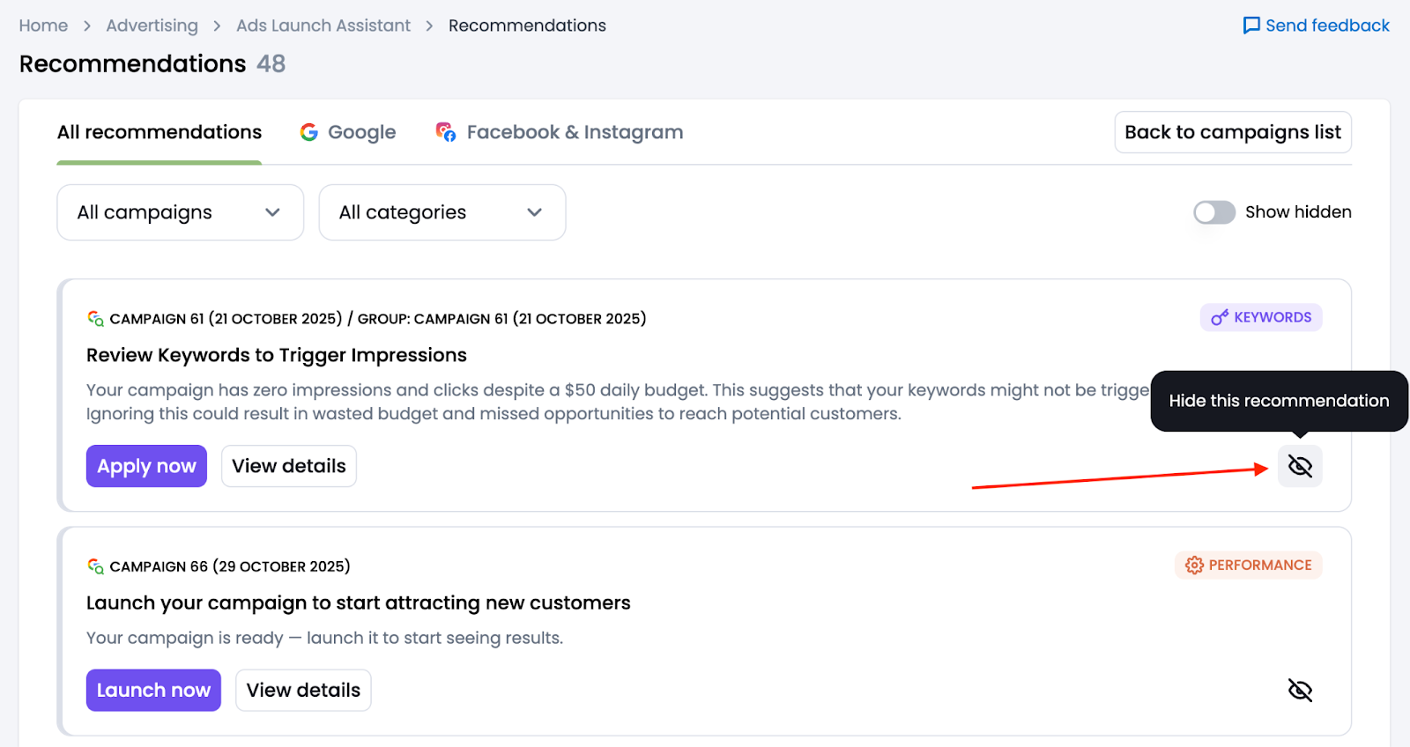Image resolution: width=1410 pixels, height=747 pixels.
Task: Click the Campaign 66 Google Ads icon
Action: pyautogui.click(x=95, y=566)
